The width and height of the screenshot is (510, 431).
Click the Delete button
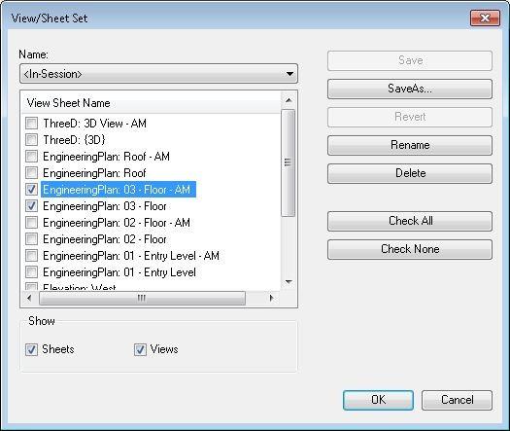tap(410, 173)
